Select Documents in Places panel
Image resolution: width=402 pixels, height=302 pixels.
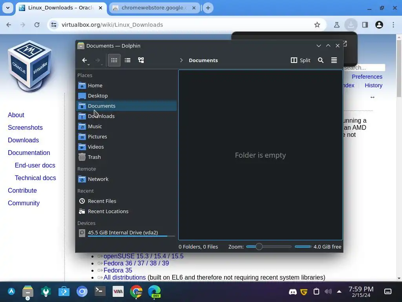[126, 106]
